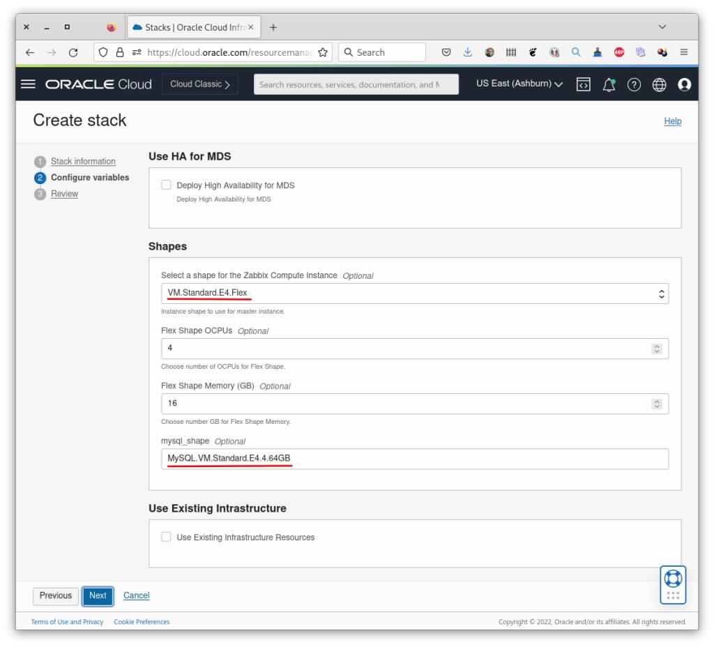Show site security padlock info
This screenshot has height=647, width=714.
pos(120,52)
